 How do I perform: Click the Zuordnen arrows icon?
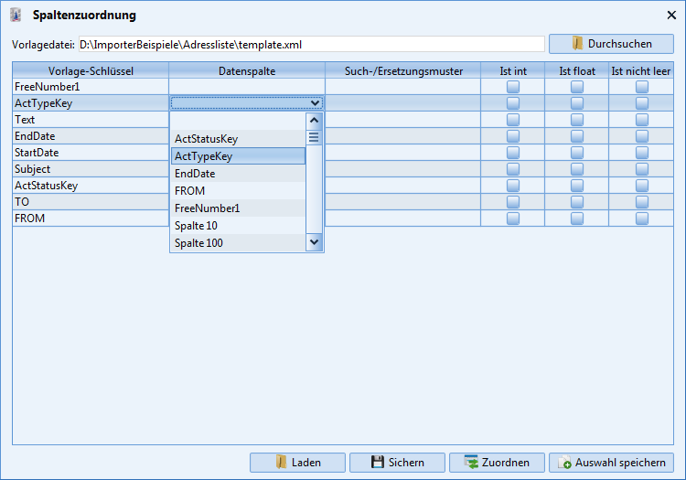point(471,463)
